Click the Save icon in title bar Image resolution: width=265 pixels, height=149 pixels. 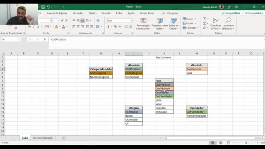[x=43, y=7]
